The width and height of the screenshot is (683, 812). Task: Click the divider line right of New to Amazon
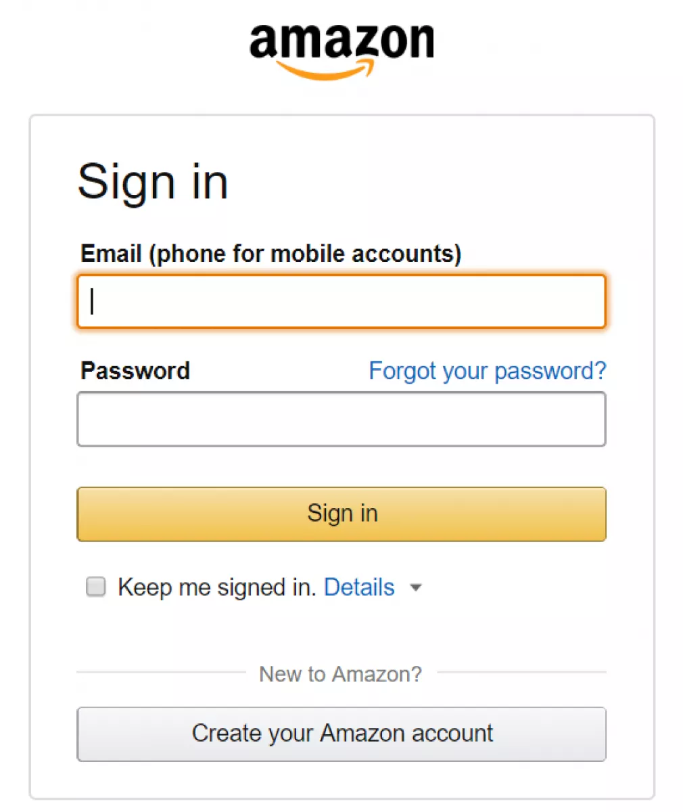[x=521, y=673]
